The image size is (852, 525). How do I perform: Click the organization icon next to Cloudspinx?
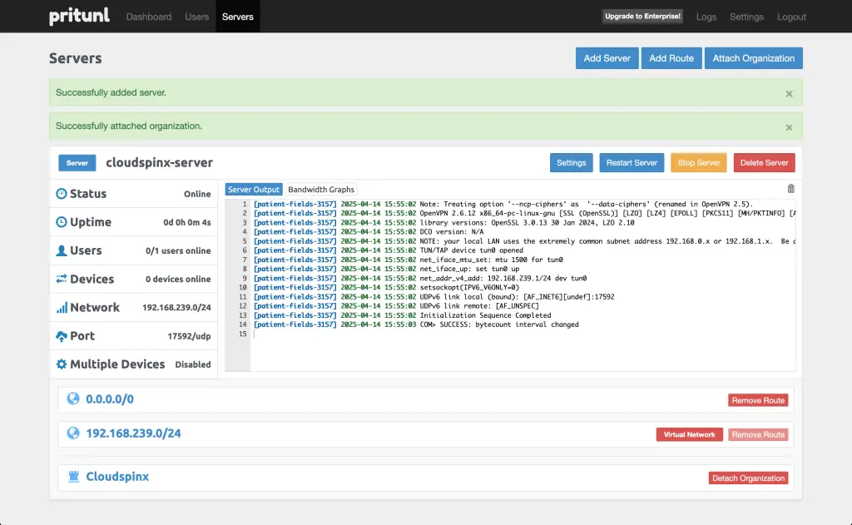click(73, 476)
